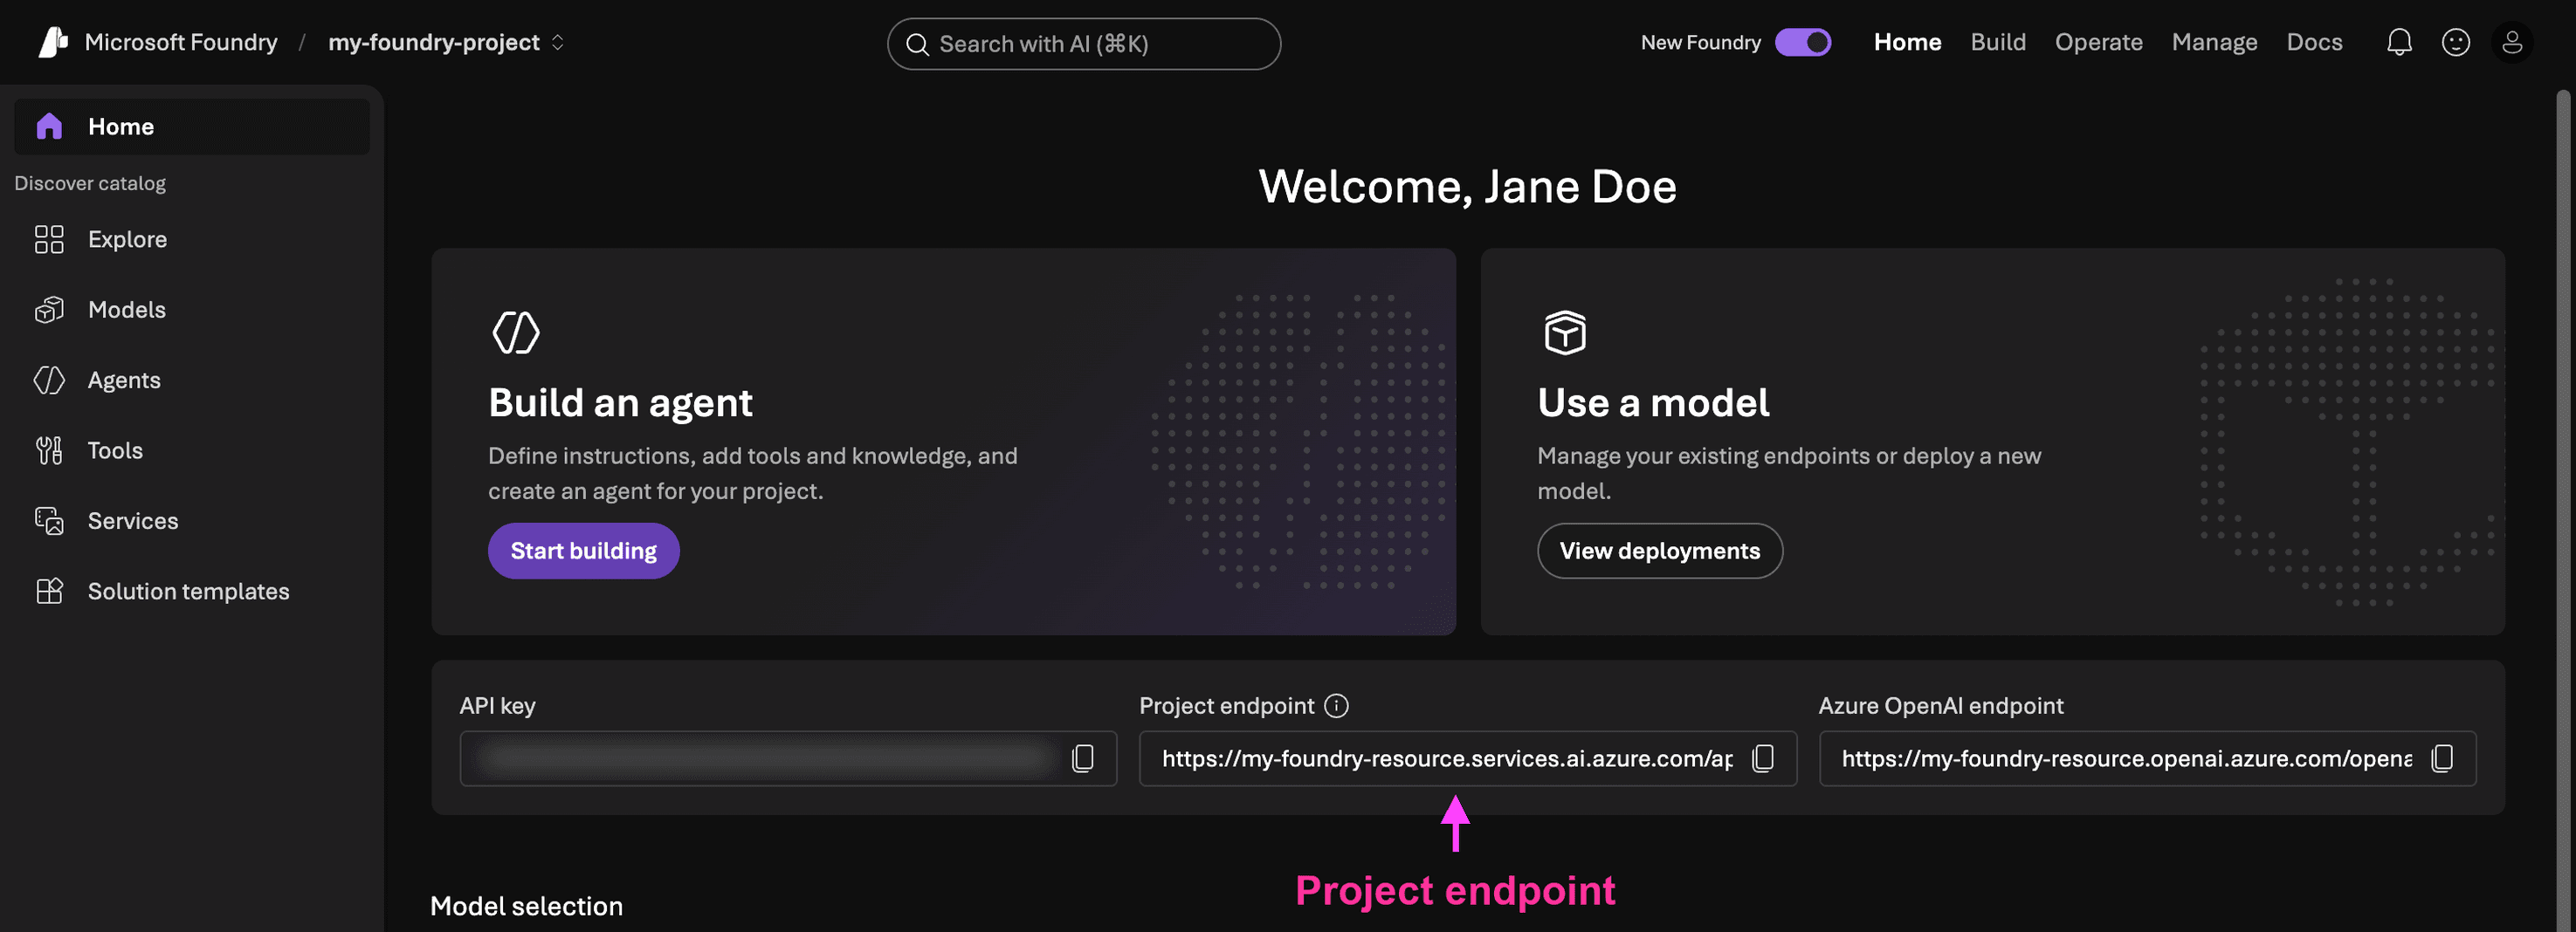Click the View deployments button

click(1659, 551)
